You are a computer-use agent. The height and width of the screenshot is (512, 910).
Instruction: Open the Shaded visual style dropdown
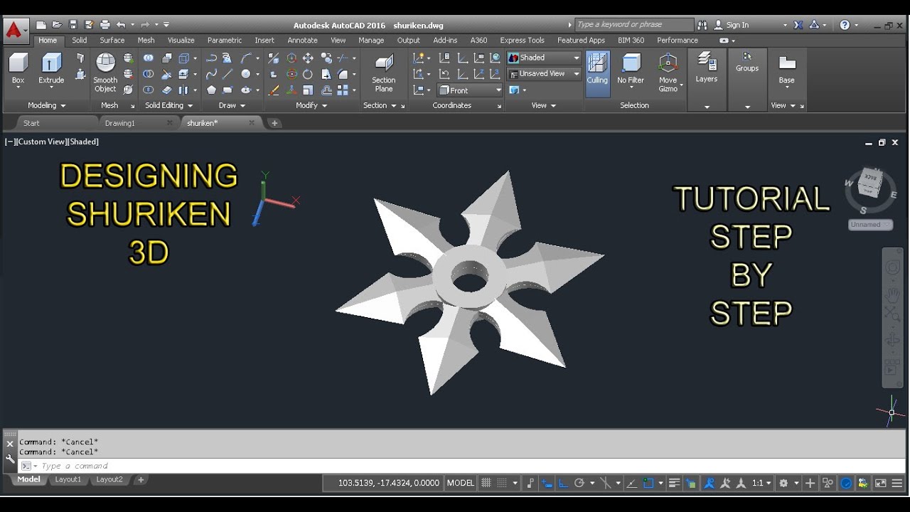tap(545, 58)
